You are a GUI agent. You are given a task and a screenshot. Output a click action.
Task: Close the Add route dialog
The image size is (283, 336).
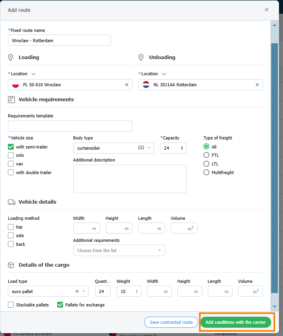pos(266,10)
